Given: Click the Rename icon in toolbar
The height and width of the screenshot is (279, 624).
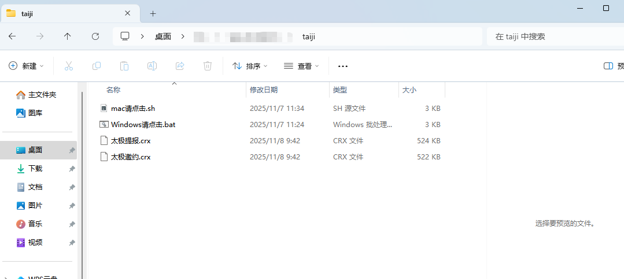Looking at the screenshot, I should (152, 66).
